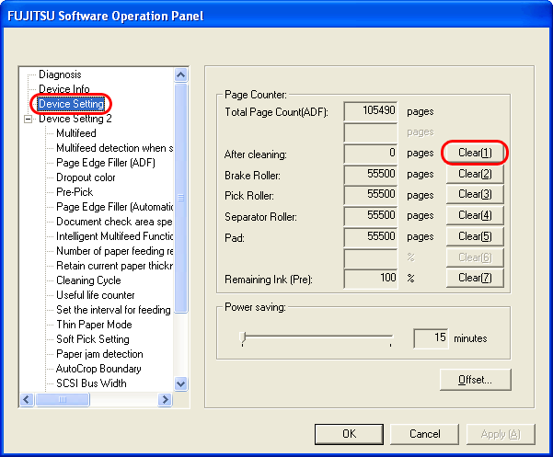Clear the Pad counter with Clear(5)
The image size is (553, 457).
(475, 236)
